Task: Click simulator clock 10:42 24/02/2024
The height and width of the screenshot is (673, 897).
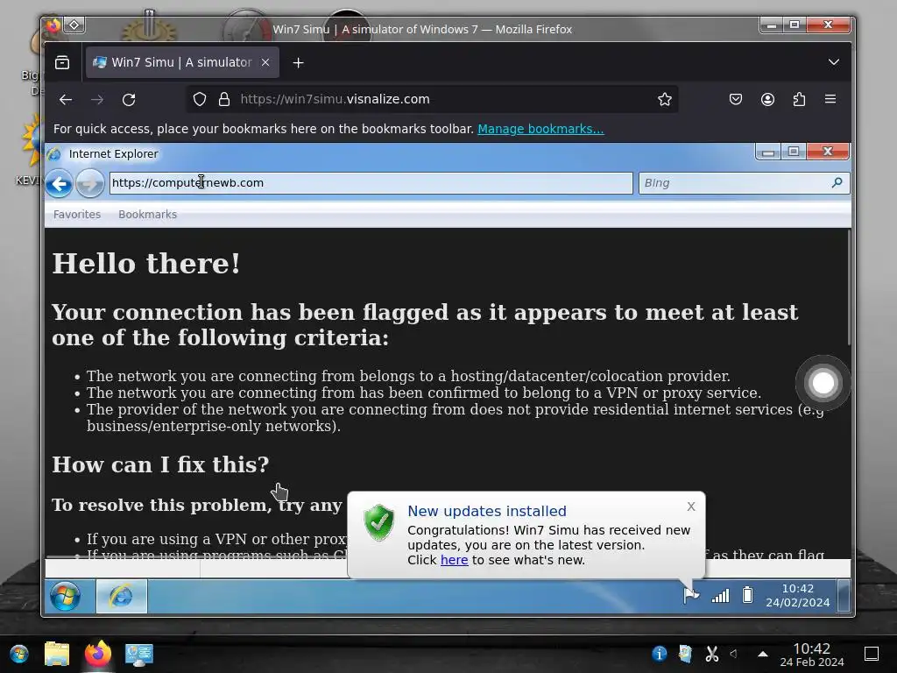Action: (x=797, y=596)
